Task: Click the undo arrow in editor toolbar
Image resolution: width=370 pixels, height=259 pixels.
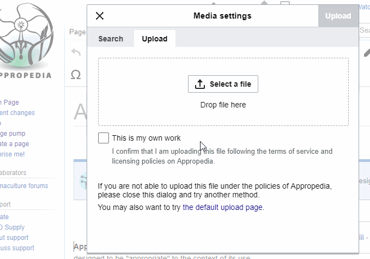Action: (x=76, y=52)
